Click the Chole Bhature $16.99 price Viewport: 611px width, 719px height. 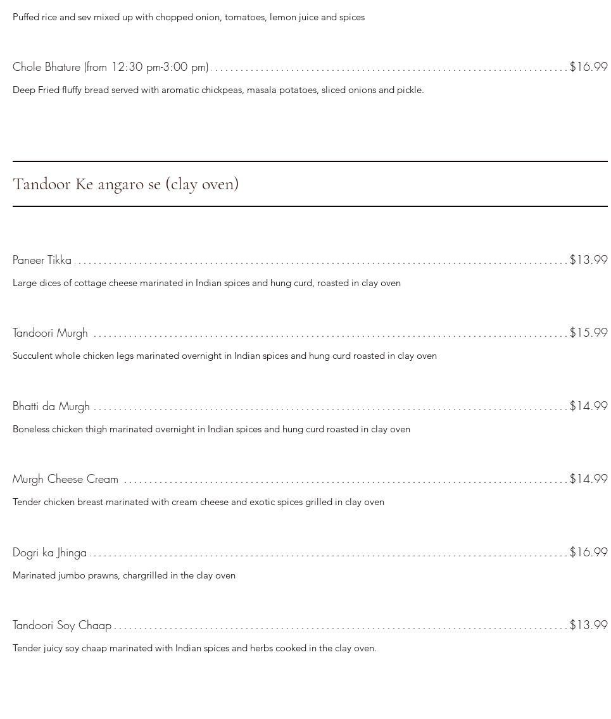click(x=588, y=67)
